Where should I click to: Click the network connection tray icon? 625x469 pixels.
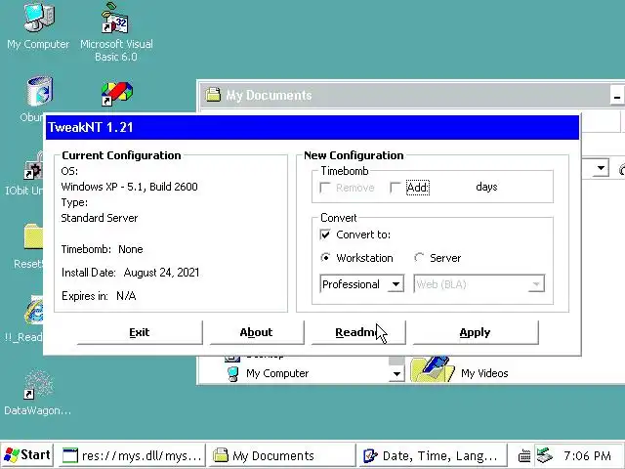(x=544, y=455)
